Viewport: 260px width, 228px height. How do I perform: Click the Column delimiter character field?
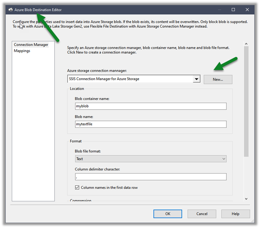150,177
